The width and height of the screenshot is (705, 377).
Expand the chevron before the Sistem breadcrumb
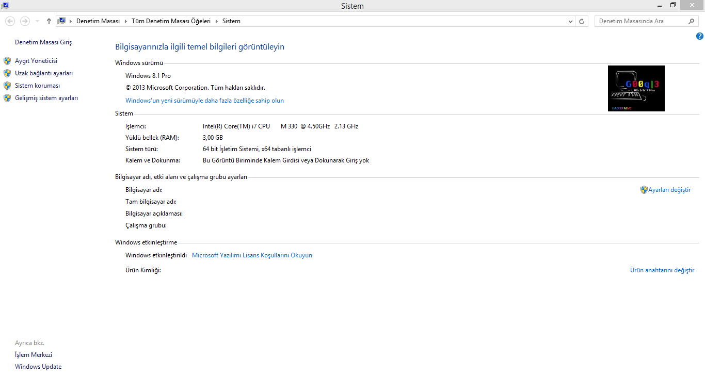tap(217, 21)
